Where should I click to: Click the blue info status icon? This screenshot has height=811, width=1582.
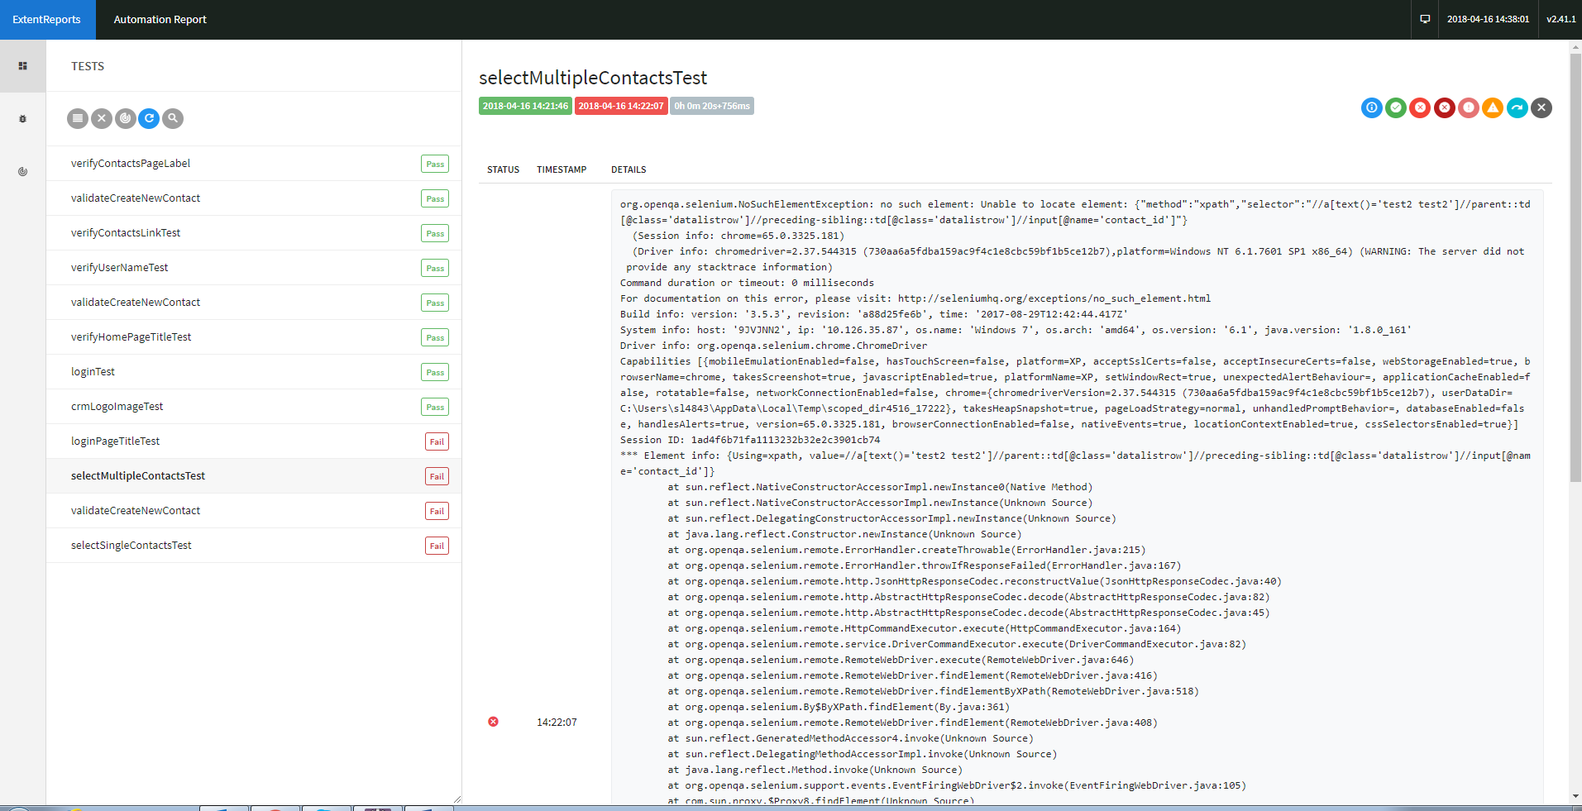click(x=1371, y=107)
